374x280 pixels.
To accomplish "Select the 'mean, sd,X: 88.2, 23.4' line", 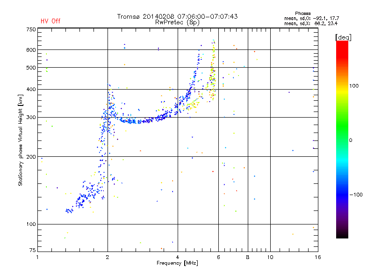I will coord(311,23).
